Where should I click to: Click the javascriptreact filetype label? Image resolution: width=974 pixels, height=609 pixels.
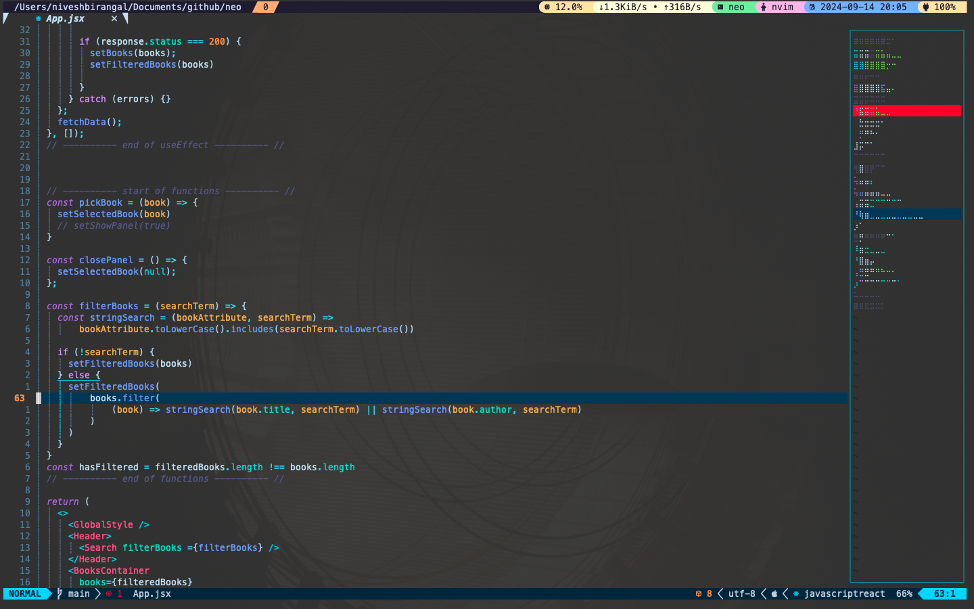(845, 594)
